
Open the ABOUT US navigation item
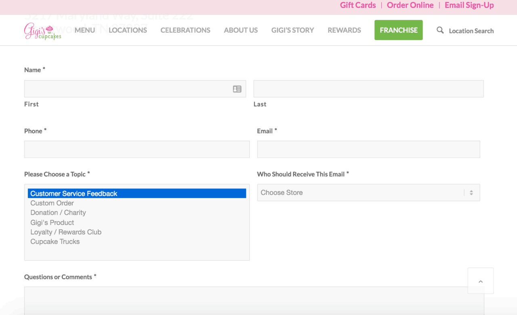coord(241,30)
